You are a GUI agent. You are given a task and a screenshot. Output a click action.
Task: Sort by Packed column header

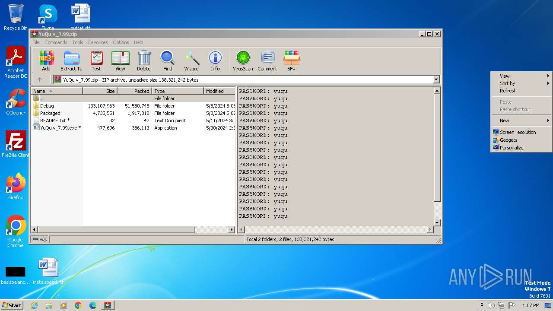coord(135,91)
